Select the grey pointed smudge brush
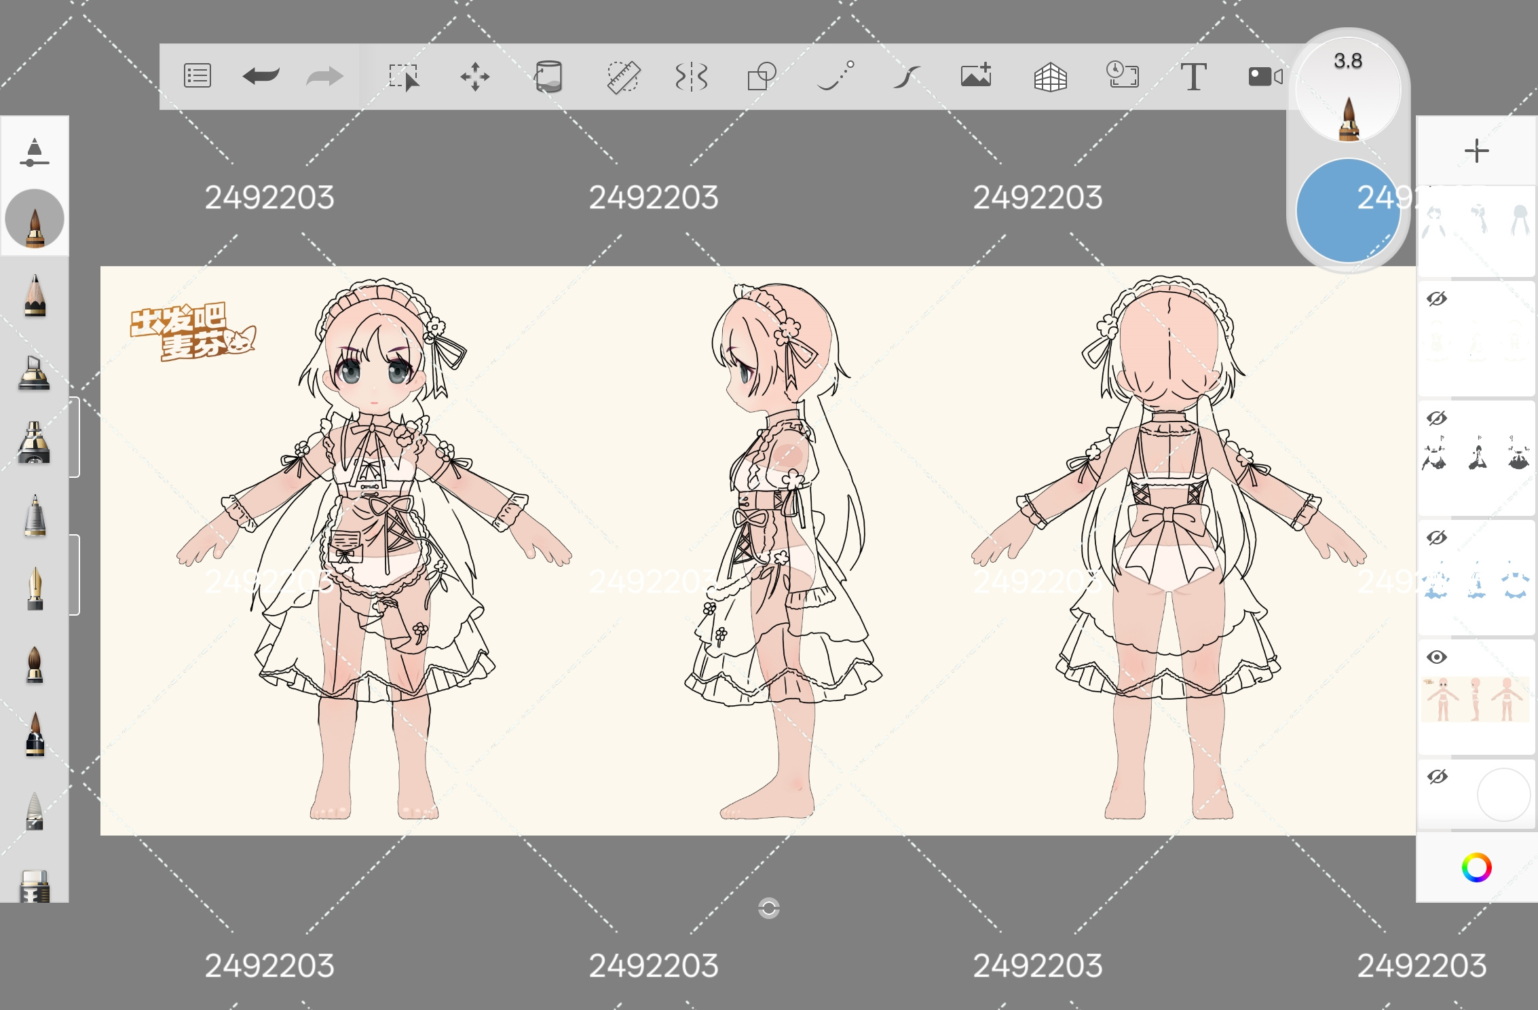 [x=35, y=810]
